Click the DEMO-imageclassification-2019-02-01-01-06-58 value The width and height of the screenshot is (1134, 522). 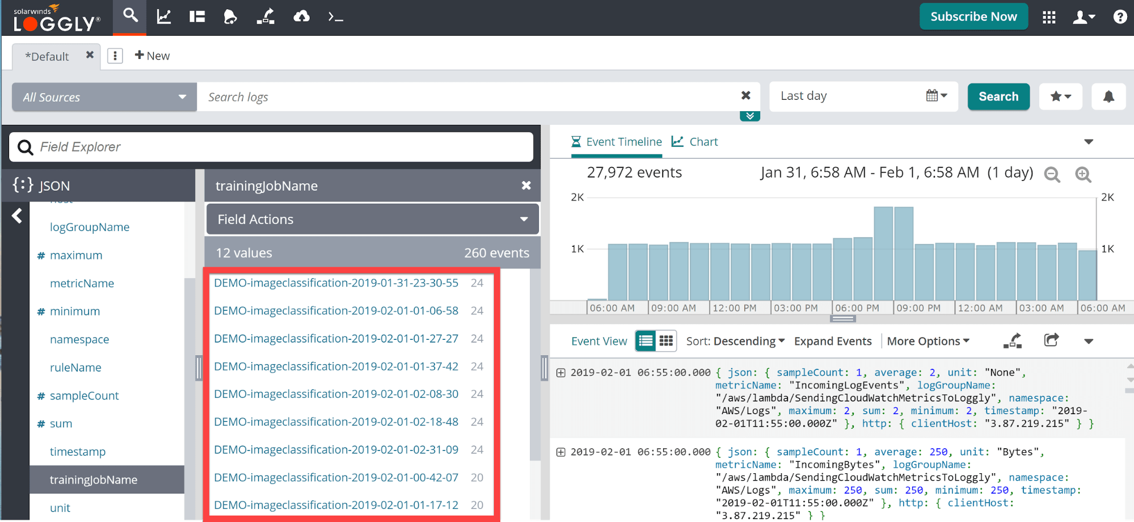pos(336,311)
